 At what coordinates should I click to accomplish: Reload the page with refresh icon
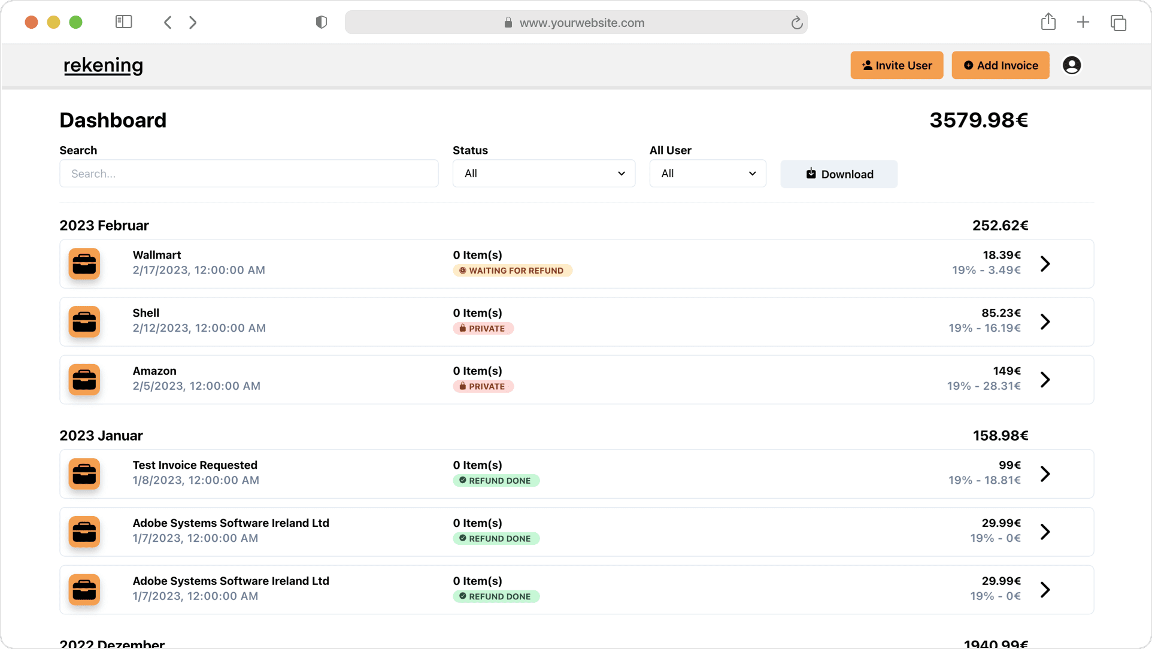pos(796,23)
